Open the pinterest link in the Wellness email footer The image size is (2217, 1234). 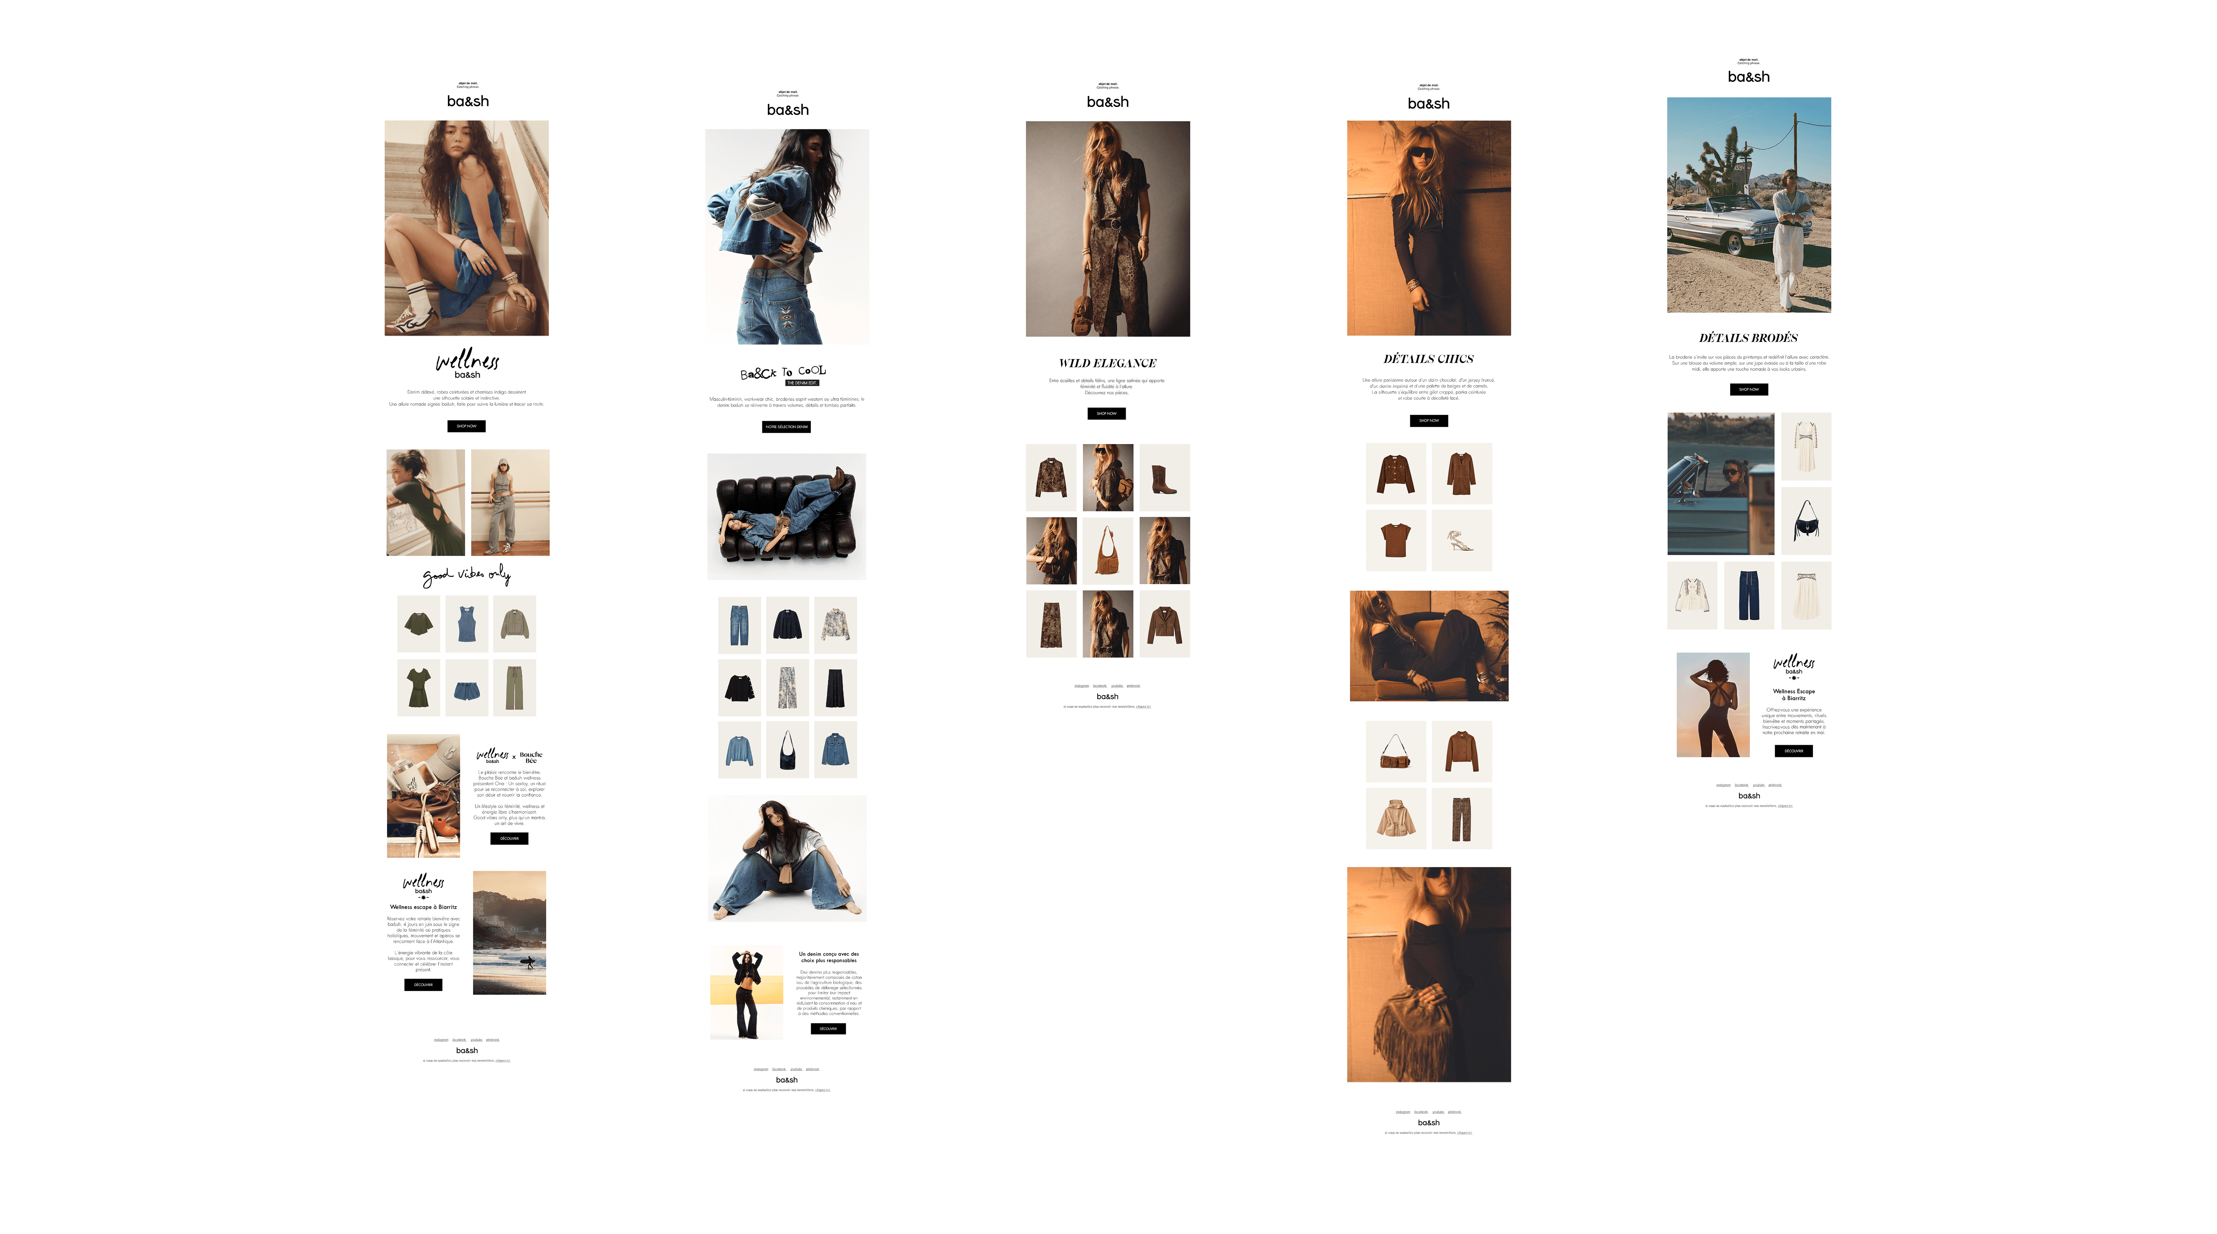click(492, 1039)
